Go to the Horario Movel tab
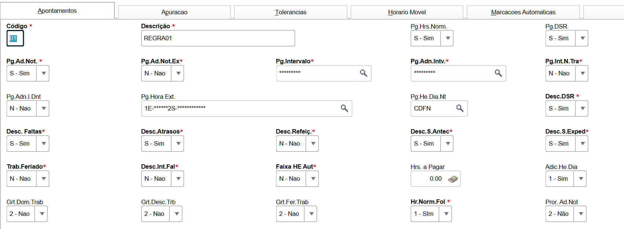Screen dimensions: 624x229 pyautogui.click(x=407, y=12)
